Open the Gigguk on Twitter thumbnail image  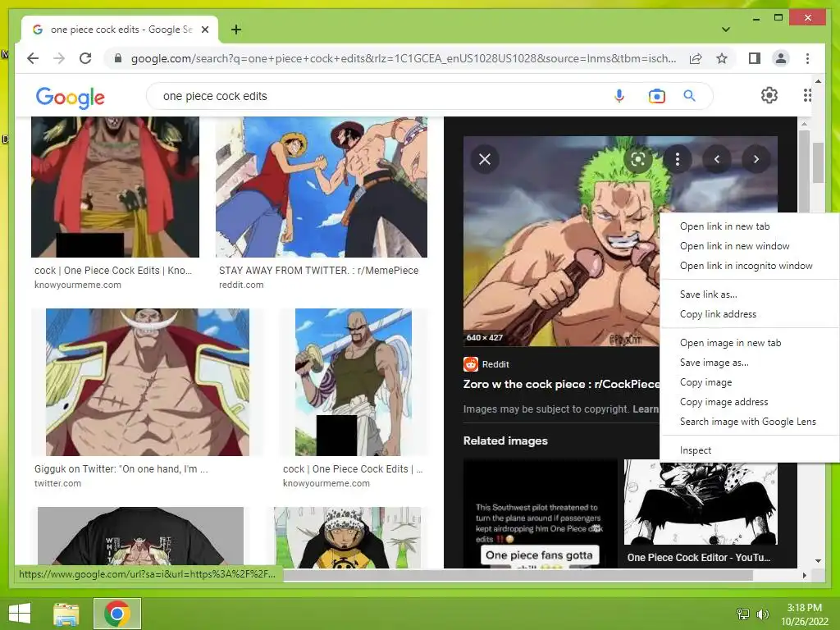[148, 382]
